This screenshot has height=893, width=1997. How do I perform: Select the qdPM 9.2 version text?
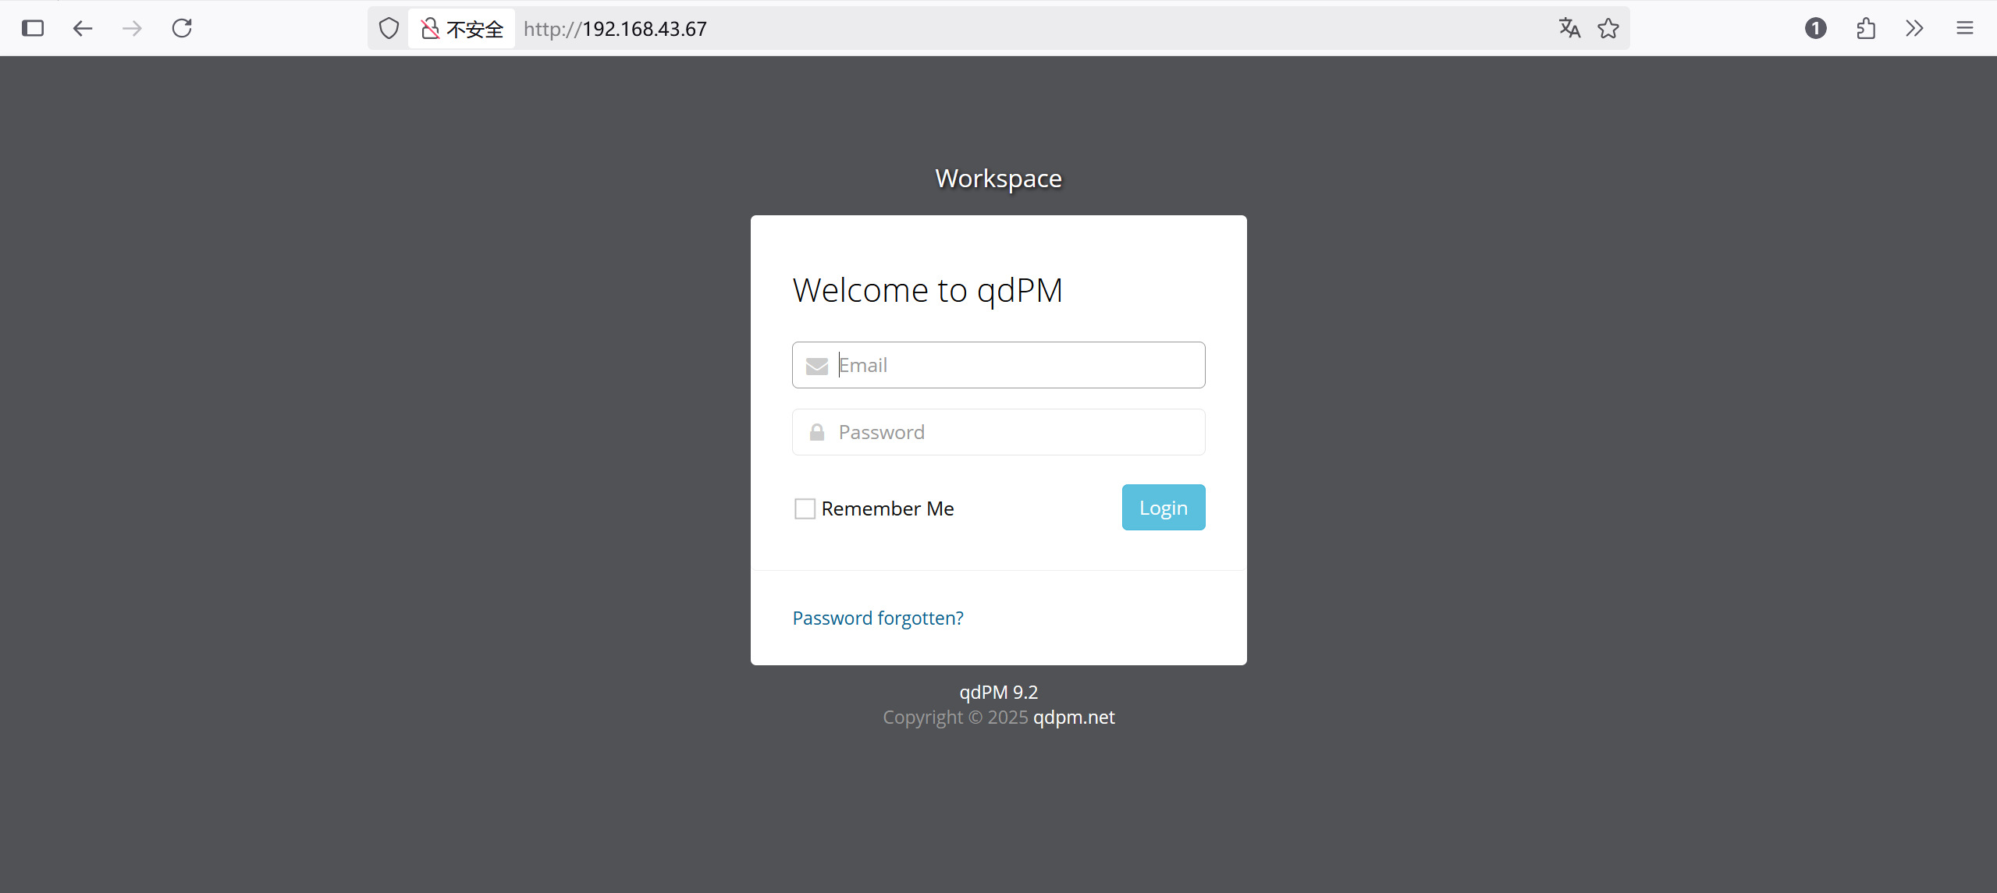click(998, 692)
